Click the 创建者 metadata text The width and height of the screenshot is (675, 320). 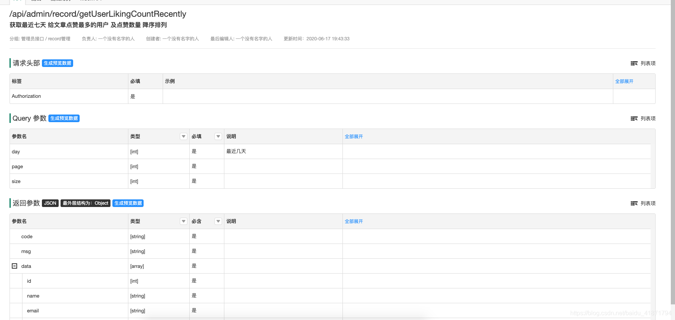(173, 39)
